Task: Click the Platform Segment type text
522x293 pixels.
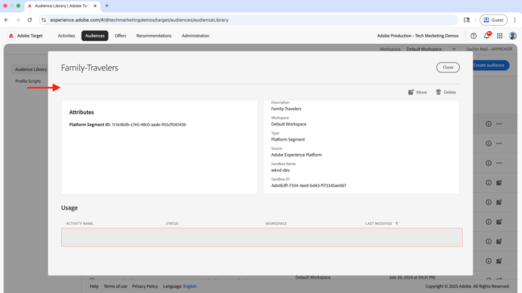Action: click(288, 139)
